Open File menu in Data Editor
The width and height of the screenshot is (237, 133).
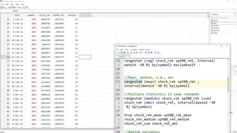click(3, 4)
